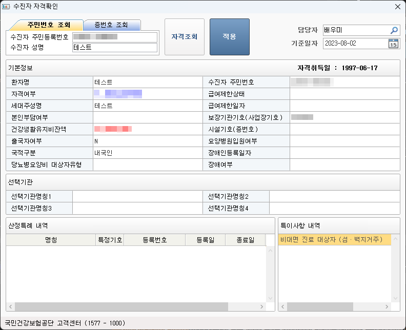Switch to the 증번호 조회 tab
Screen dimensions: 406x330
coord(111,25)
